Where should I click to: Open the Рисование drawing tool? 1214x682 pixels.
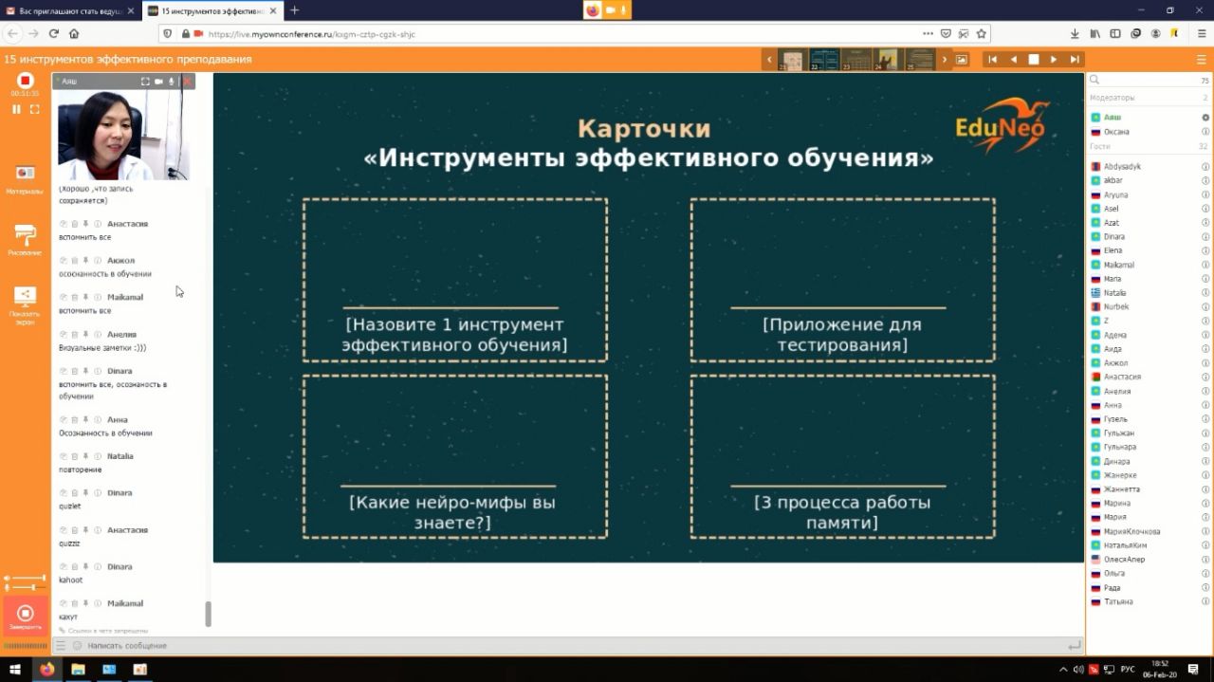(x=25, y=237)
